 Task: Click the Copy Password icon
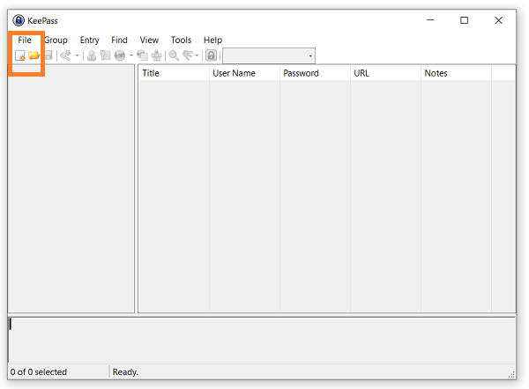106,55
